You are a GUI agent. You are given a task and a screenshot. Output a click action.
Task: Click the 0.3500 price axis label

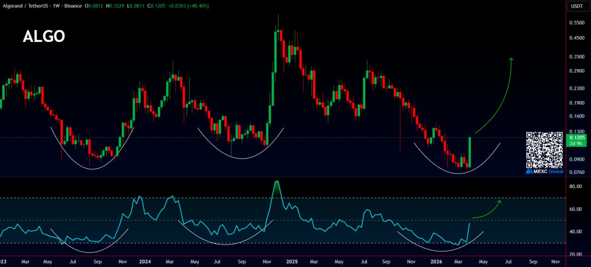click(577, 57)
